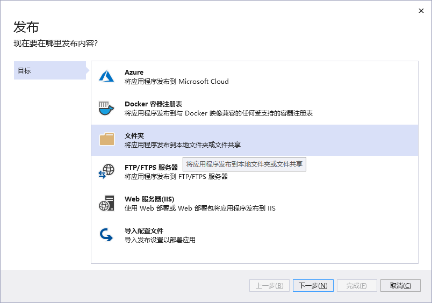
Task: Select the 目标 step tab
Action: click(49, 70)
